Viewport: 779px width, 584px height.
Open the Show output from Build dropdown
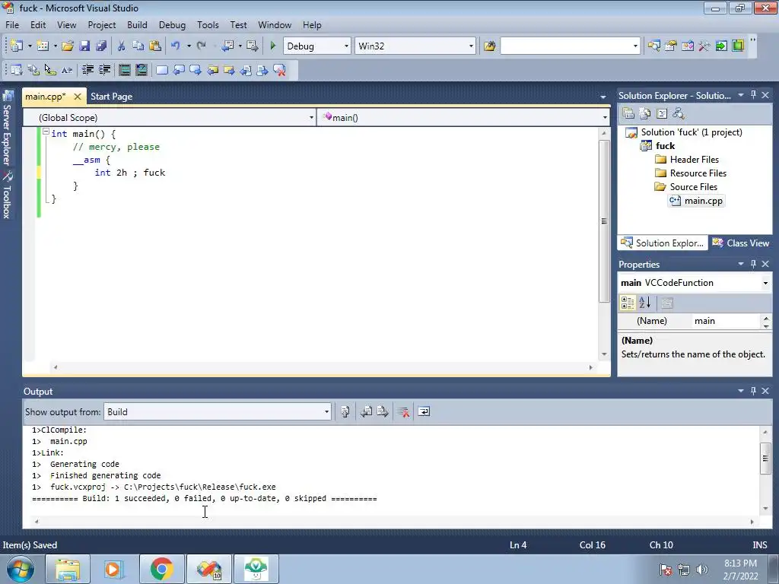(326, 411)
